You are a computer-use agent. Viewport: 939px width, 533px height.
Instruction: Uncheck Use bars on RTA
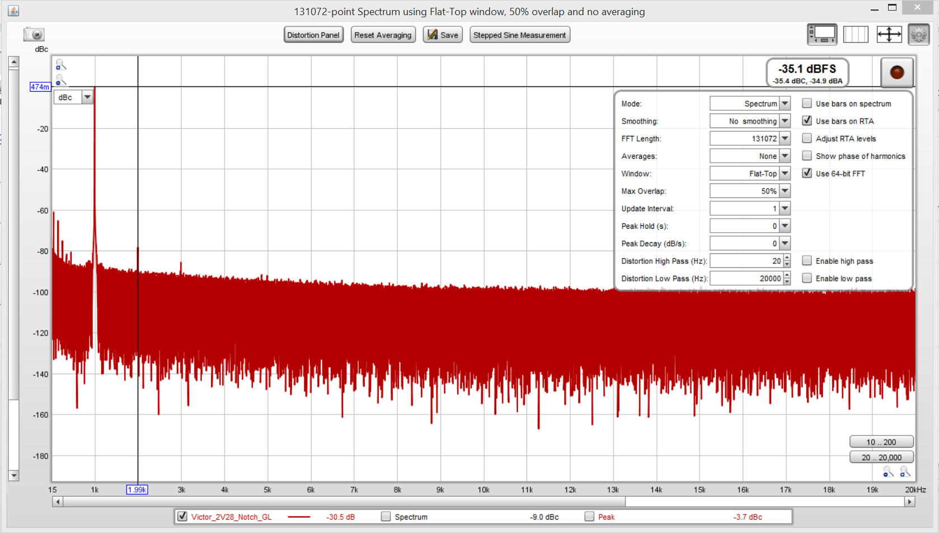pyautogui.click(x=807, y=121)
